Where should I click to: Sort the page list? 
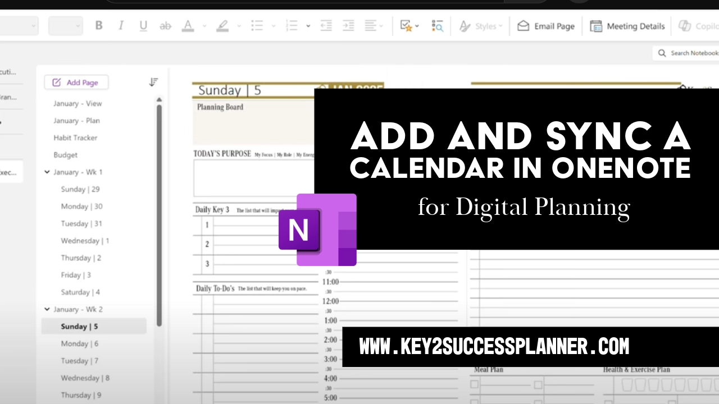[x=153, y=82]
